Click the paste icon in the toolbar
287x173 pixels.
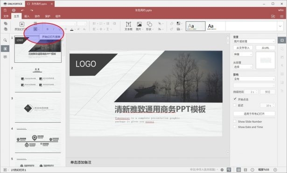pos(6,29)
